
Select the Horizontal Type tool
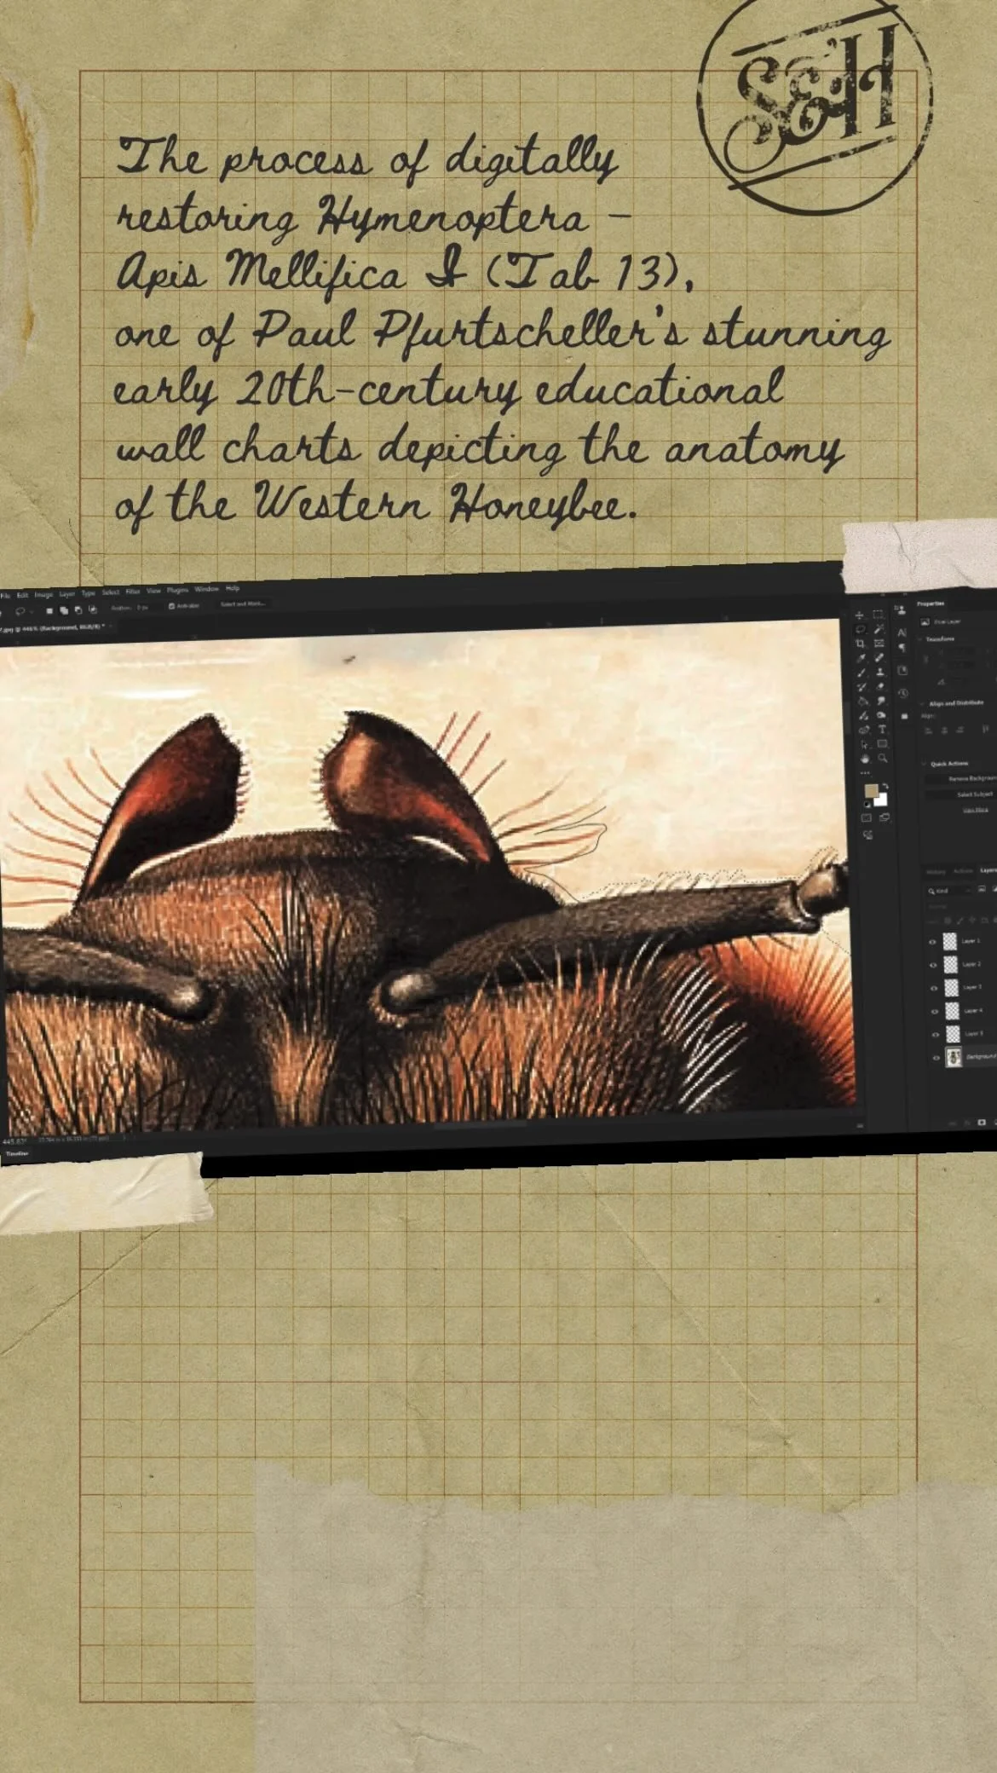882,730
